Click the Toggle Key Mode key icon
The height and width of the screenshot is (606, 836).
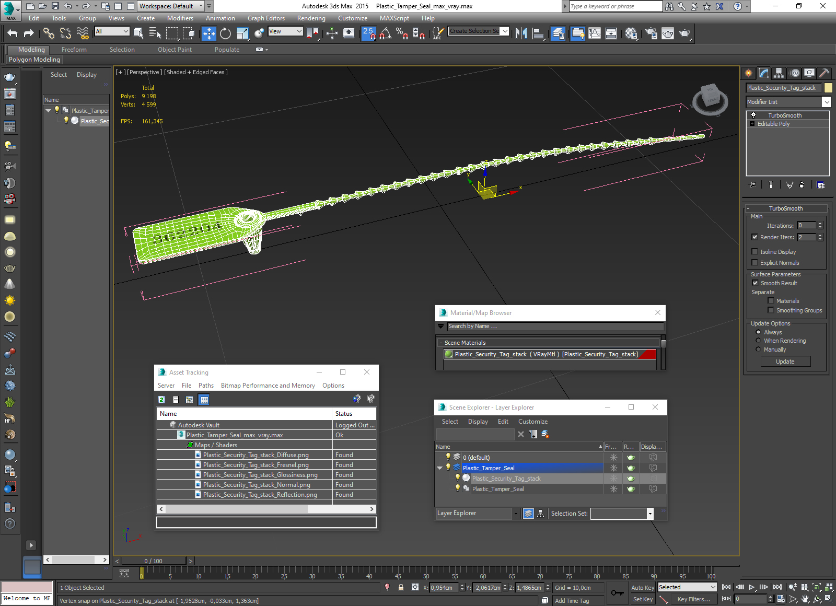coord(617,593)
